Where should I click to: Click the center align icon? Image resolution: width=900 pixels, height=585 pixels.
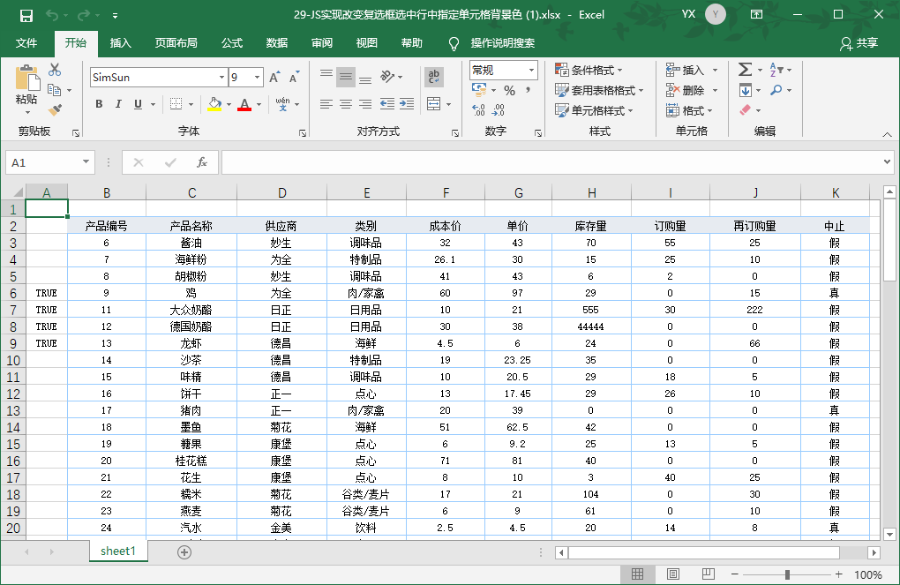click(x=346, y=104)
